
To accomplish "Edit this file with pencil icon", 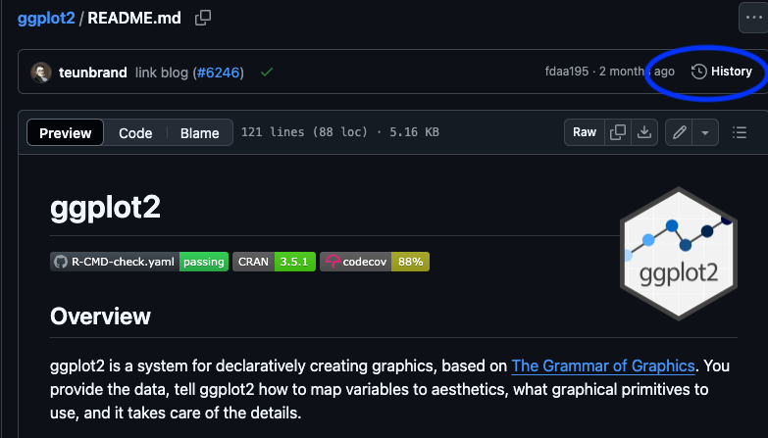I will click(x=679, y=132).
